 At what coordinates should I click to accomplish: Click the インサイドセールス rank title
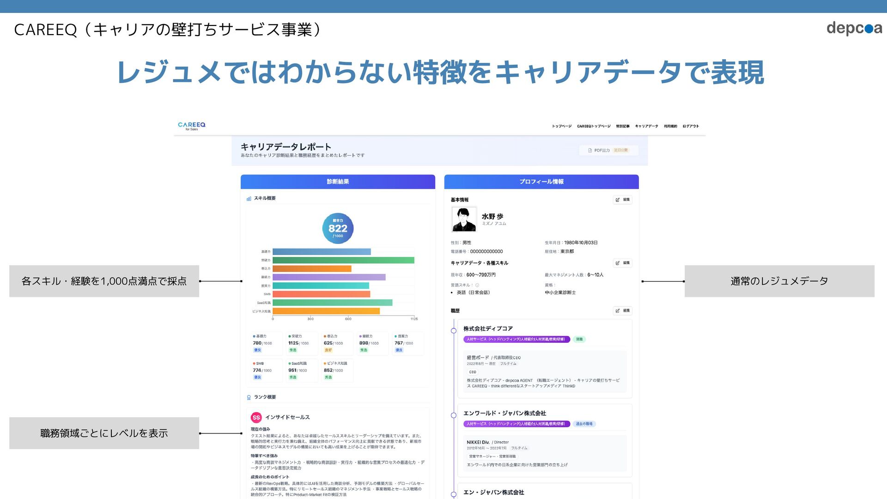point(287,417)
